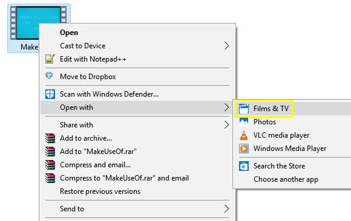This screenshot has height=221, width=351.
Task: Click the WinRAR icon beside Add to archive
Action: coord(50,138)
